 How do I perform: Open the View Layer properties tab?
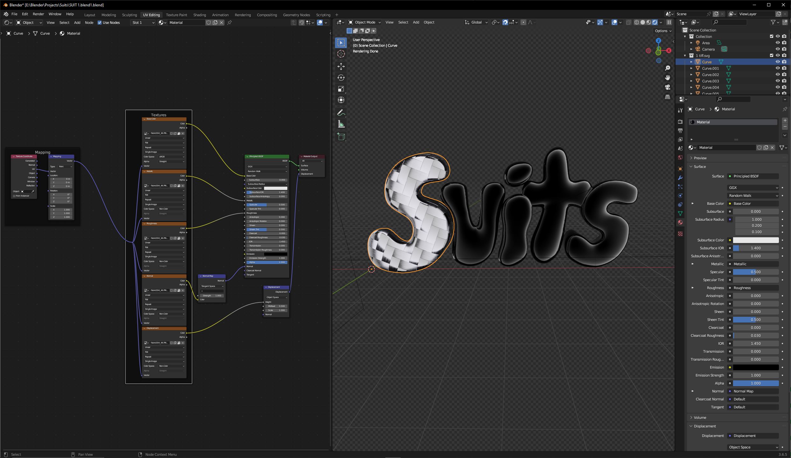point(680,140)
